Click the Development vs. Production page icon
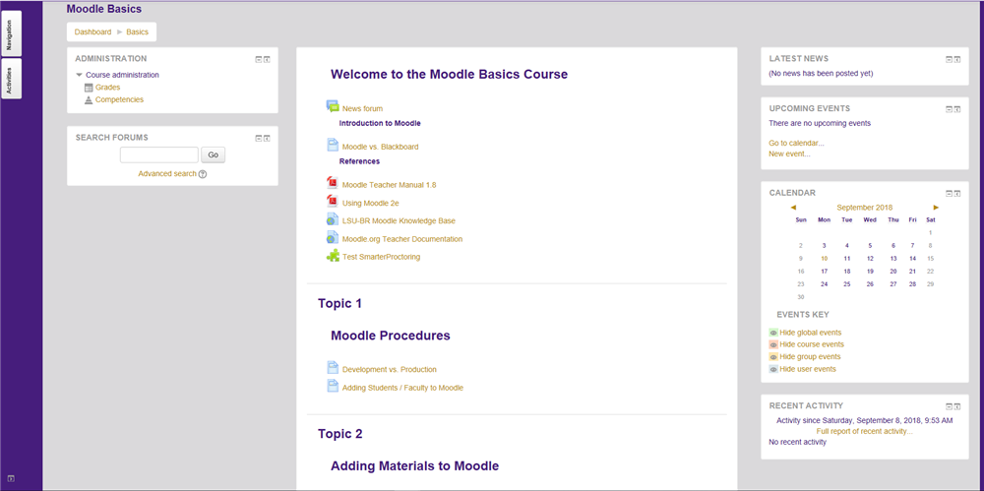984x491 pixels. [x=333, y=367]
